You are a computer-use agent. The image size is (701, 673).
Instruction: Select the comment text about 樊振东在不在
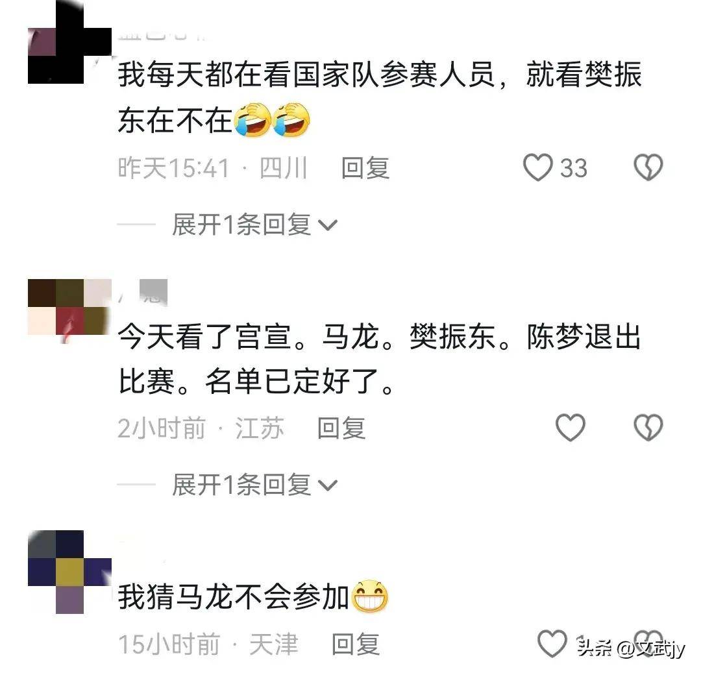[x=380, y=97]
